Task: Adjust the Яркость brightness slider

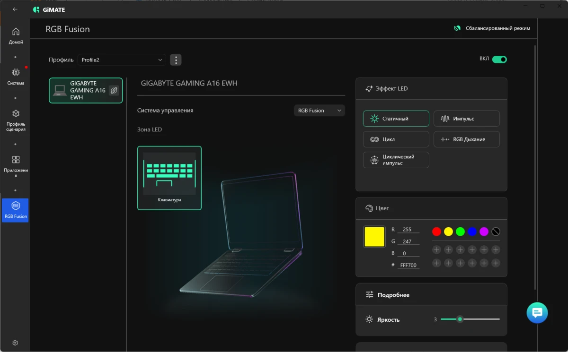Action: 470,319
